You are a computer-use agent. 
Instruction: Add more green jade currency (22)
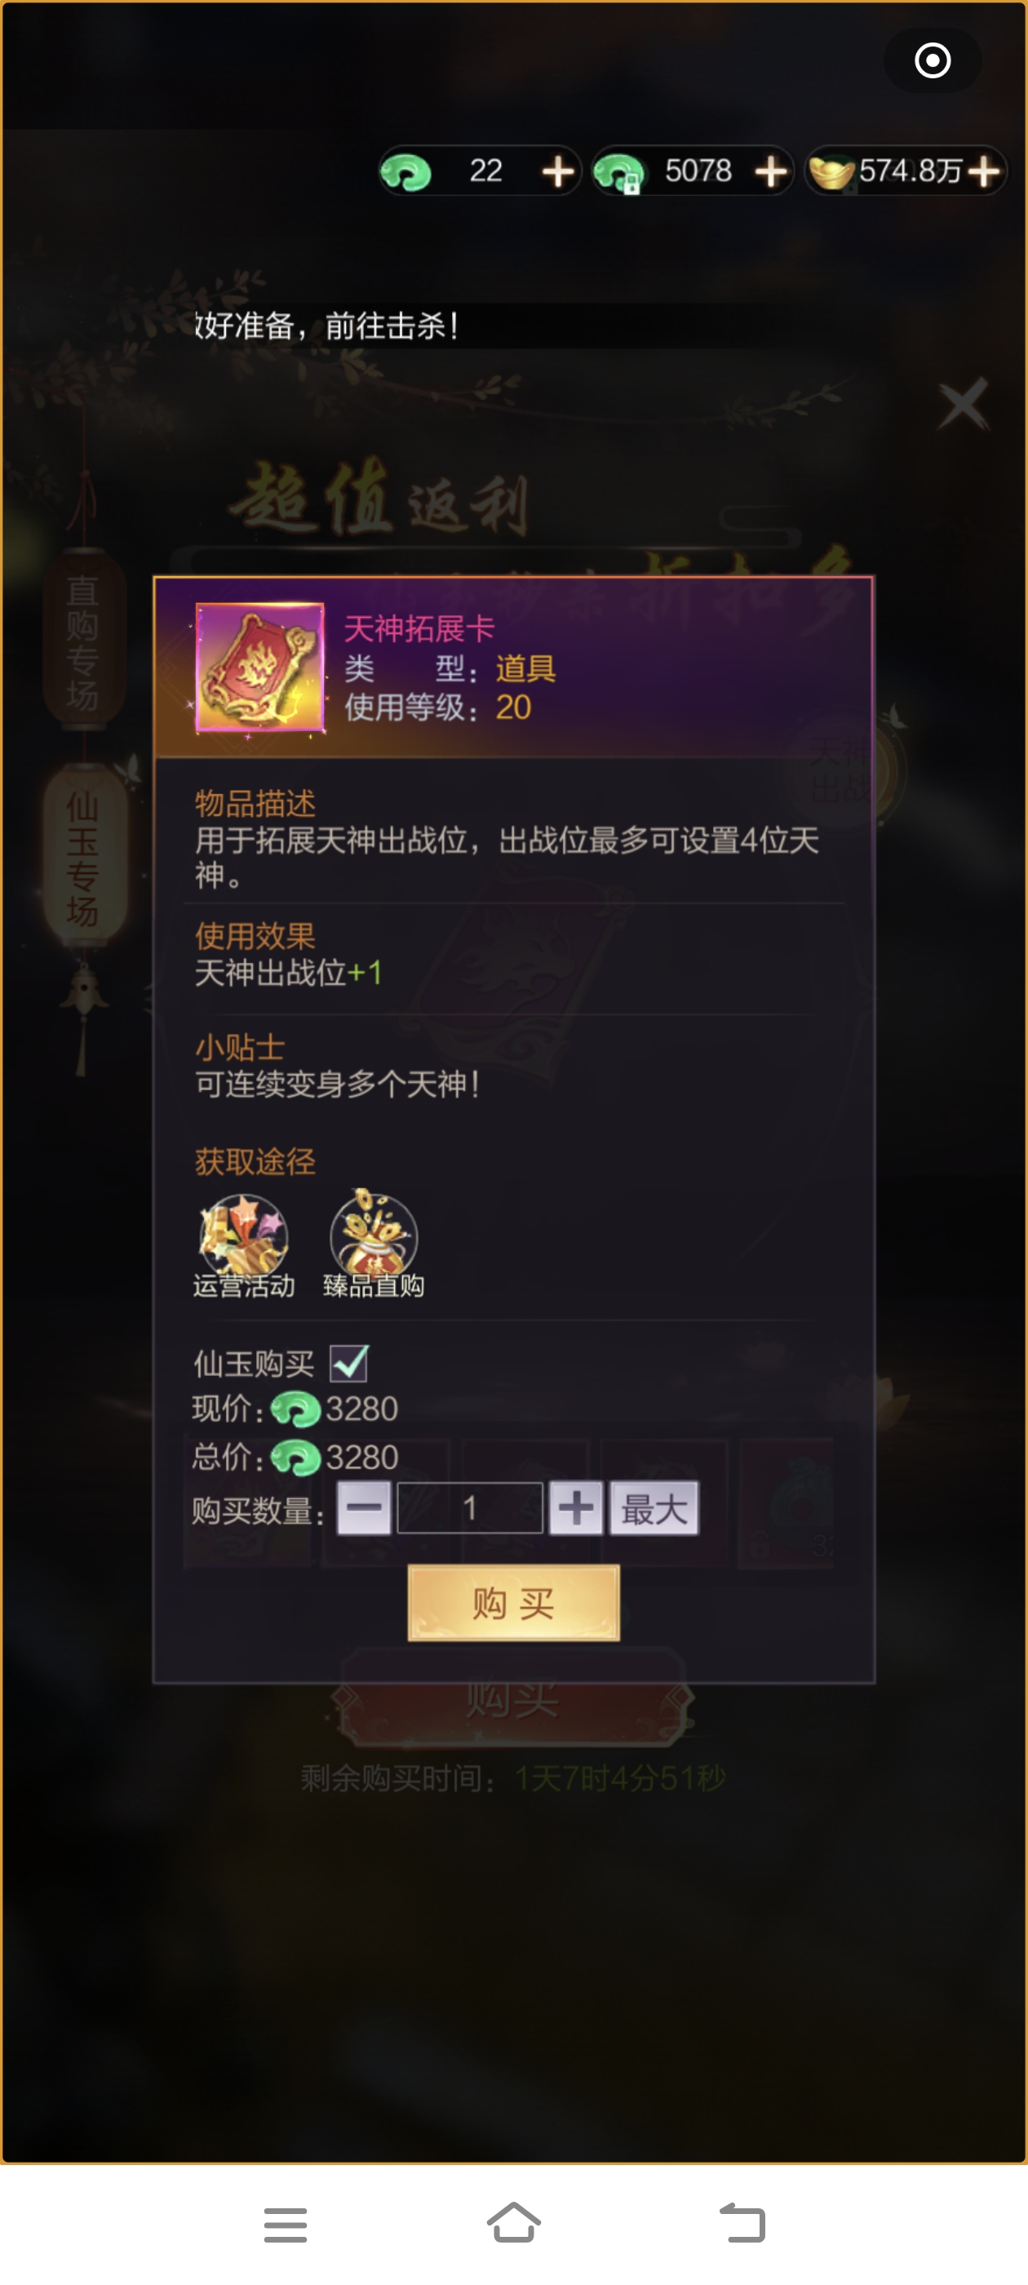[558, 171]
